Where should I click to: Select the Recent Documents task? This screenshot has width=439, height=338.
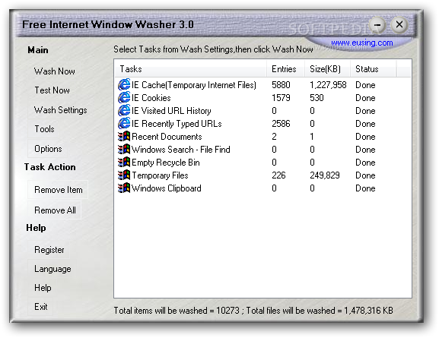(x=167, y=137)
